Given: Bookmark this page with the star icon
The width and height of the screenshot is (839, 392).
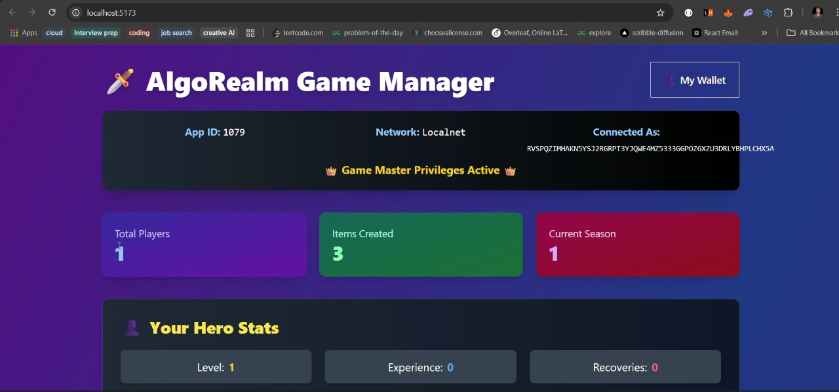Looking at the screenshot, I should coord(661,12).
